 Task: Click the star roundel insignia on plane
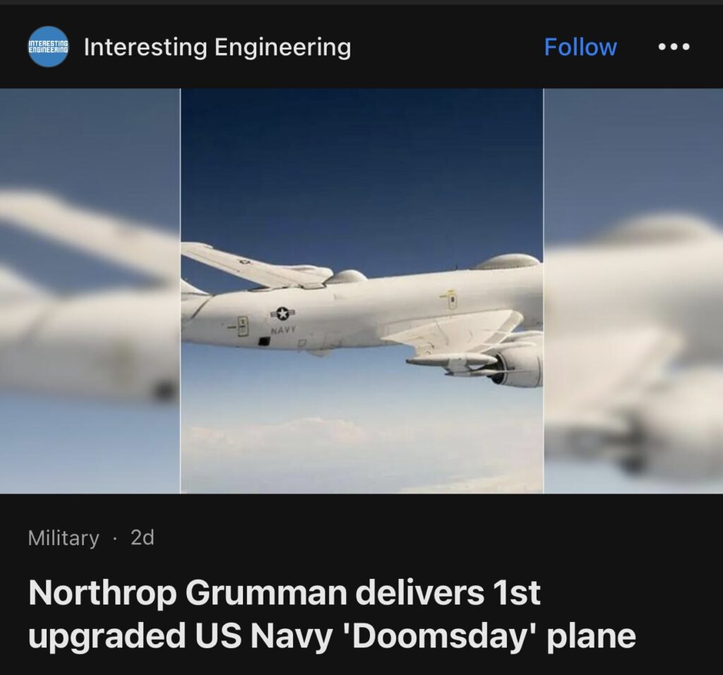(x=282, y=313)
